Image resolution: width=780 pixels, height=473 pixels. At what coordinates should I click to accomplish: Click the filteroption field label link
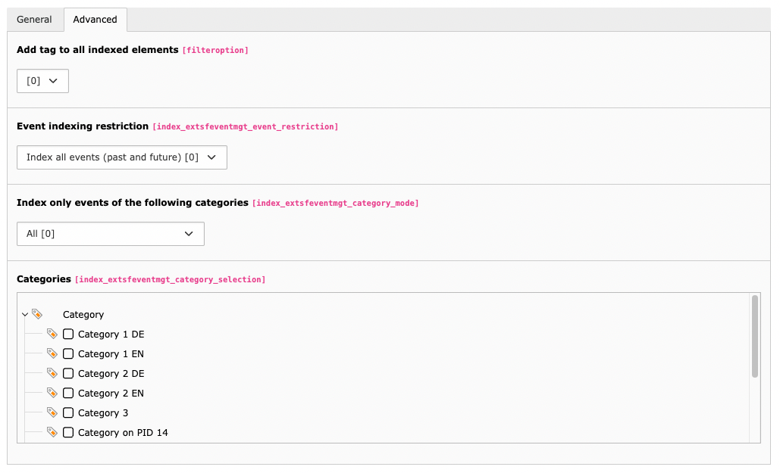coord(215,50)
